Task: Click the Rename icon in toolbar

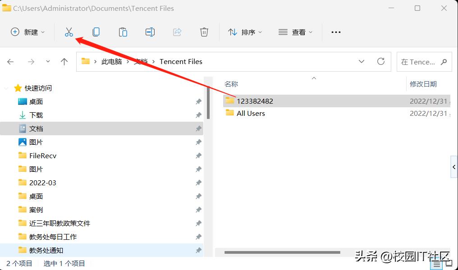Action: coord(150,32)
